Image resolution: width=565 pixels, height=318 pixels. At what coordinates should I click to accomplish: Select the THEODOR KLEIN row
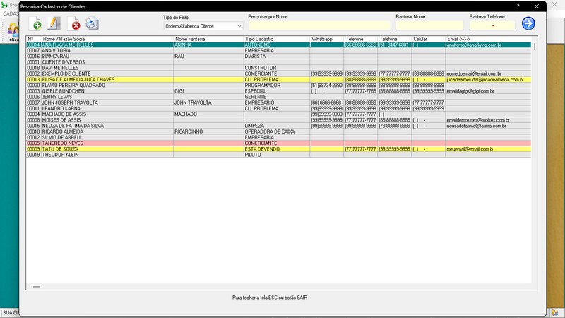278,155
